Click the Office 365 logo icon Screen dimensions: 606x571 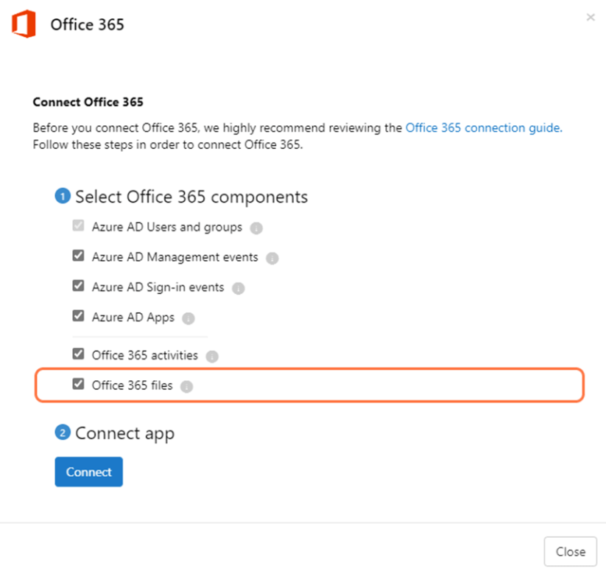24,23
